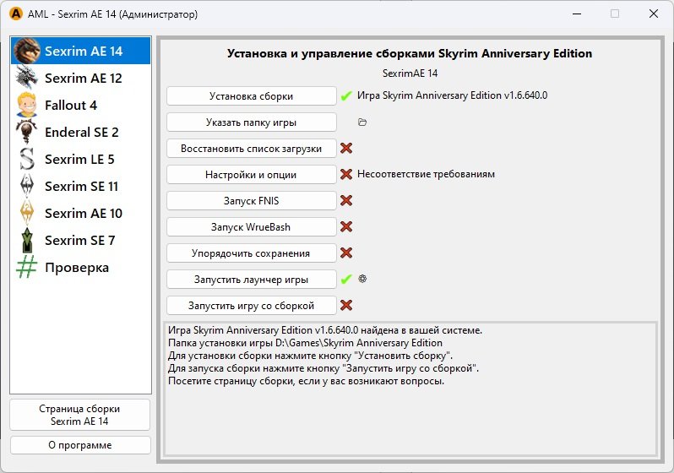674x473 pixels.
Task: Choose the Sexrim SE 11 logo icon
Action: (28, 186)
